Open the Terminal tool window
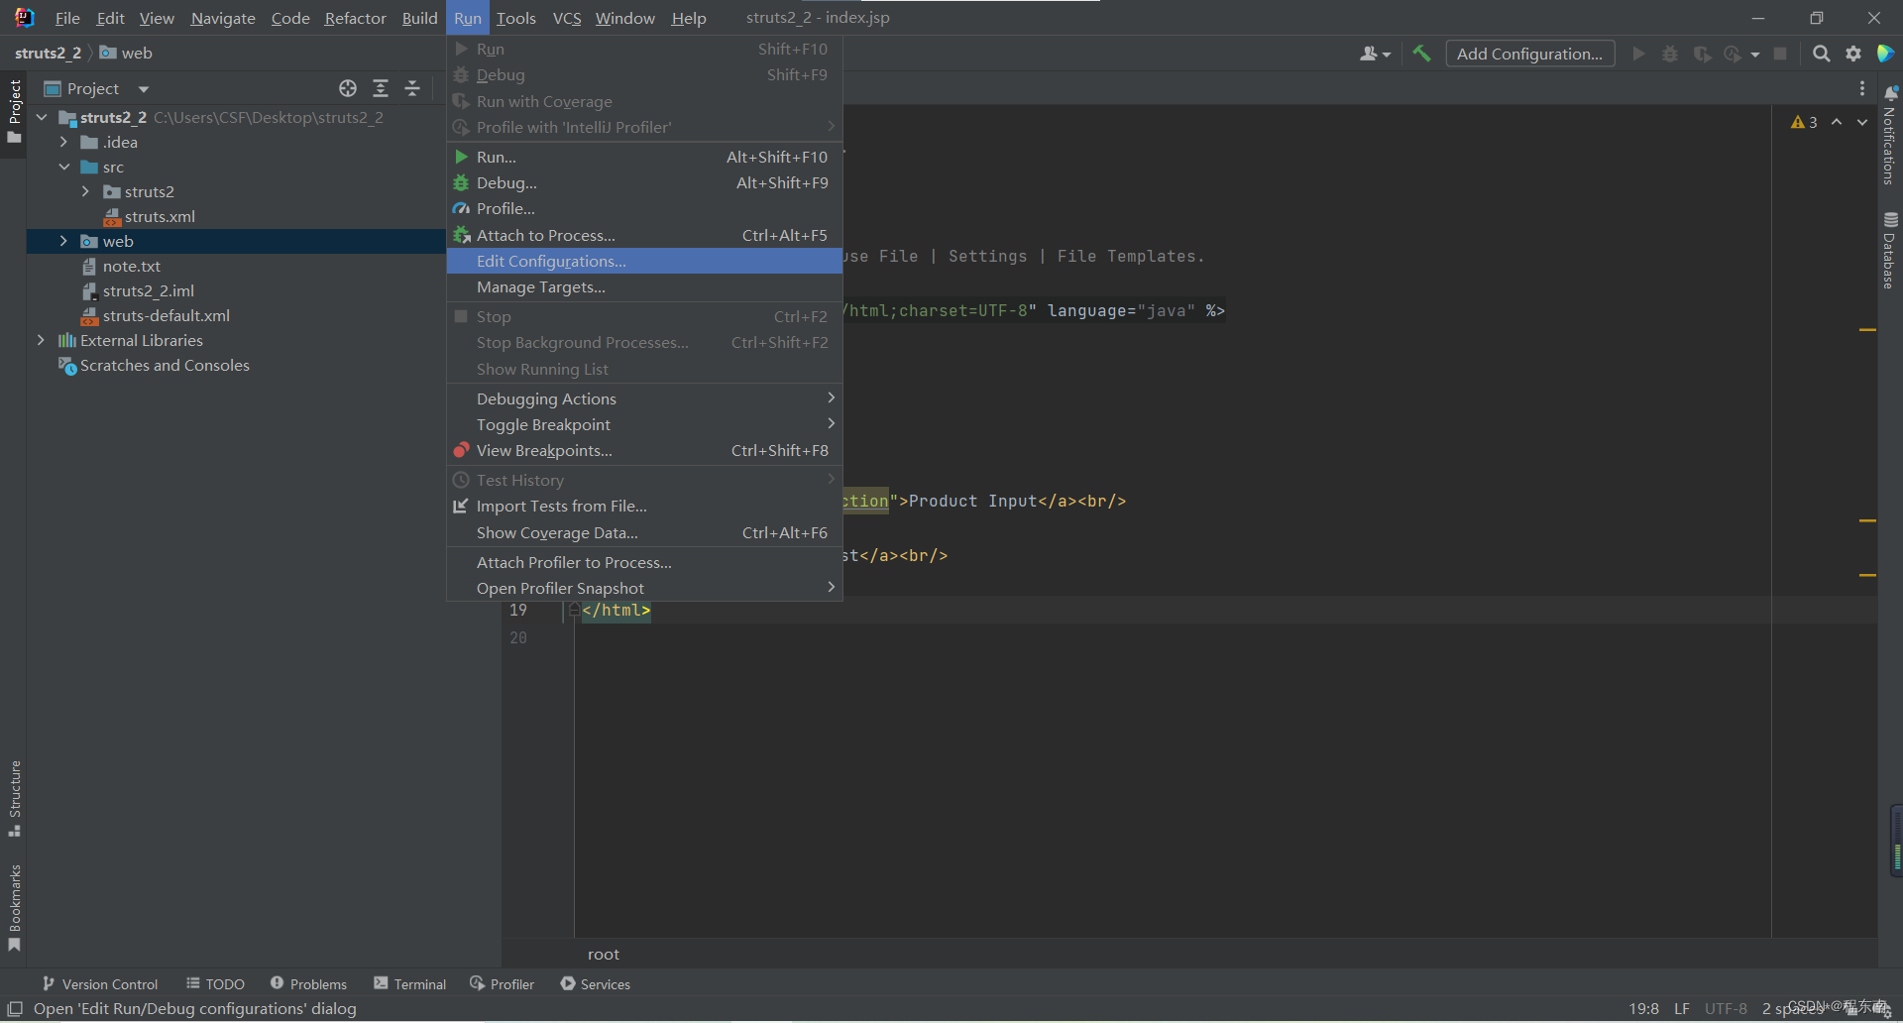 tap(409, 983)
